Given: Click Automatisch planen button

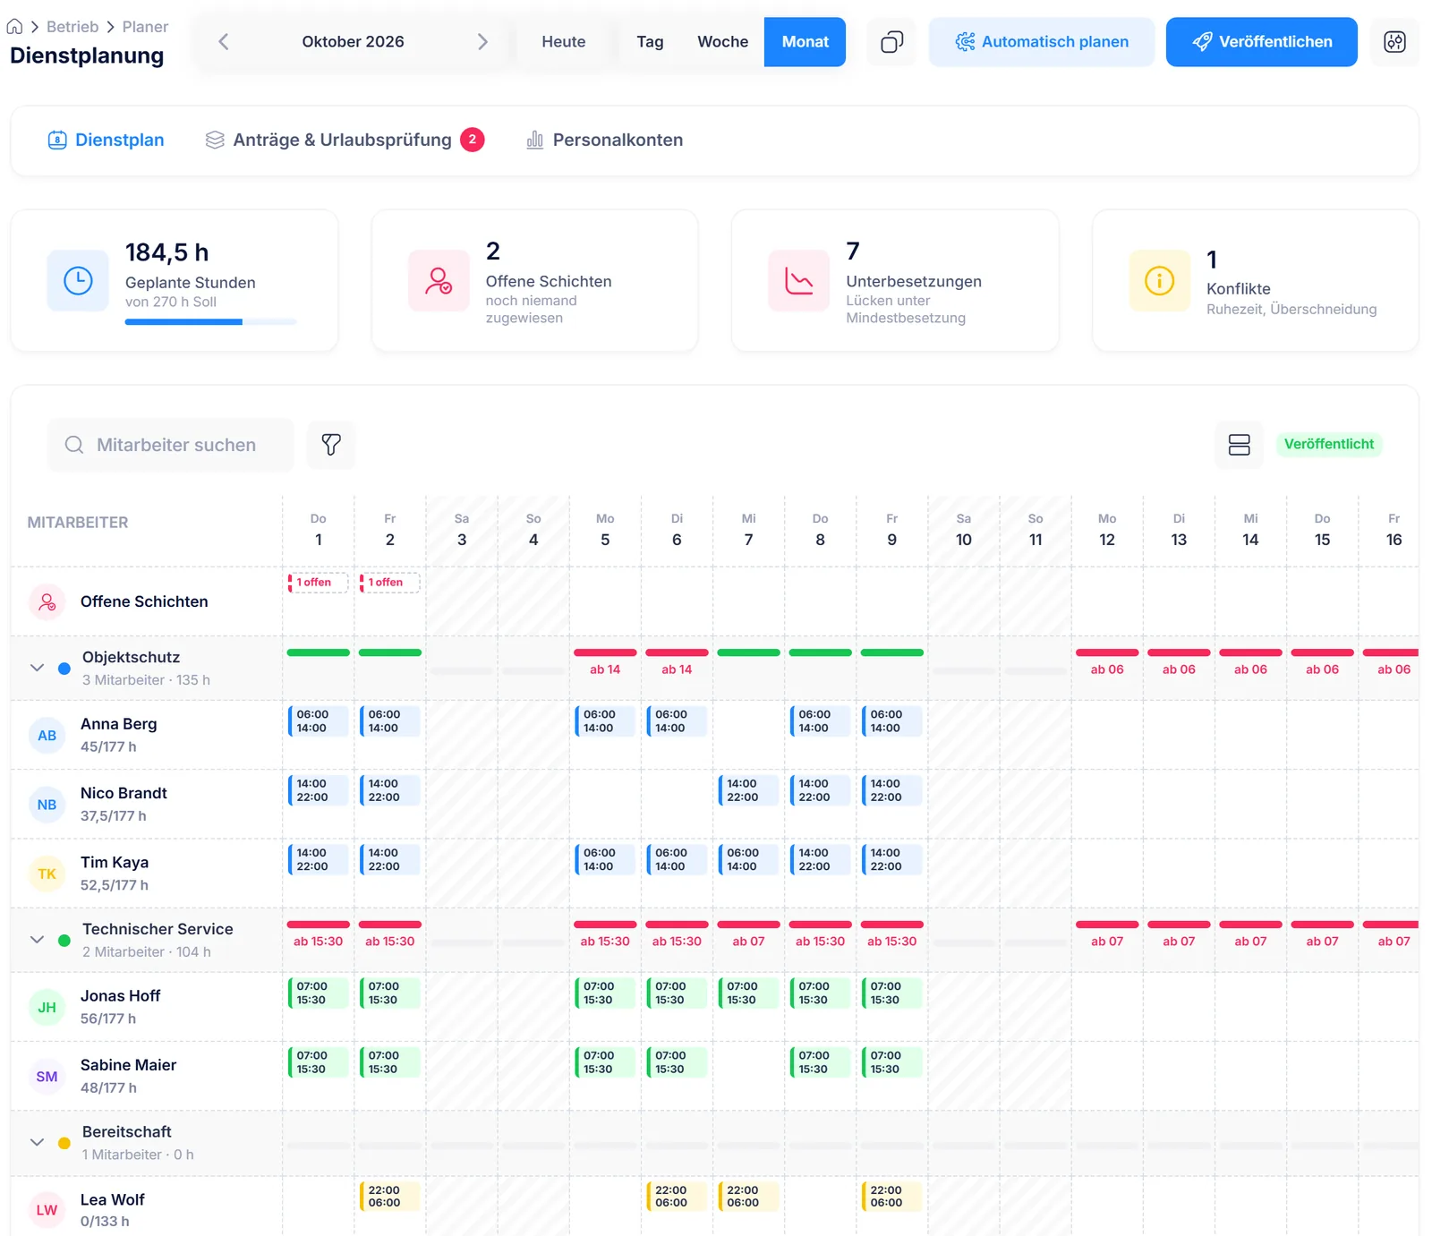Looking at the screenshot, I should (x=1042, y=42).
